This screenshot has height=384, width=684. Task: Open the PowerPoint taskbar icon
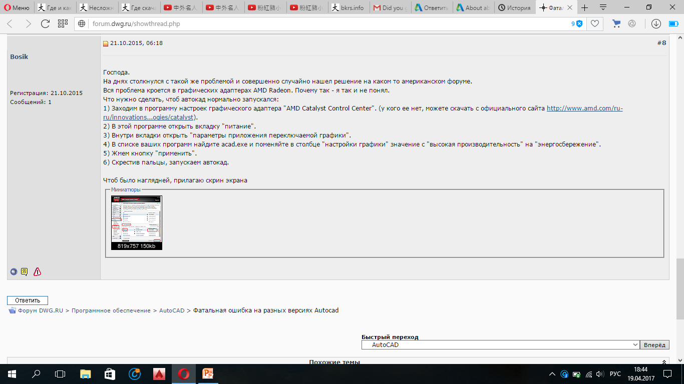(208, 374)
